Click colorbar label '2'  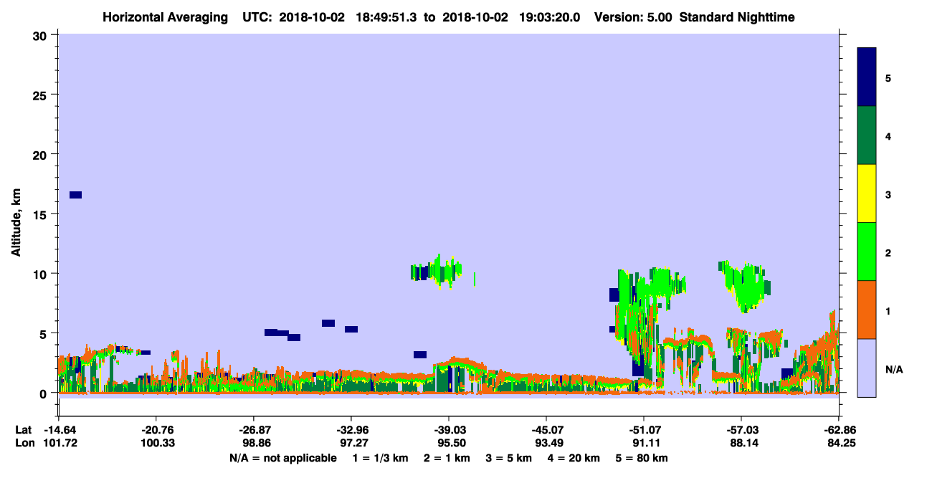tap(888, 252)
